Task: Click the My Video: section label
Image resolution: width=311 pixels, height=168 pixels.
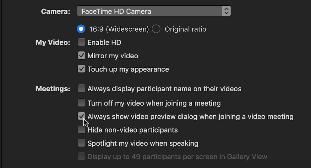Action: pyautogui.click(x=53, y=43)
